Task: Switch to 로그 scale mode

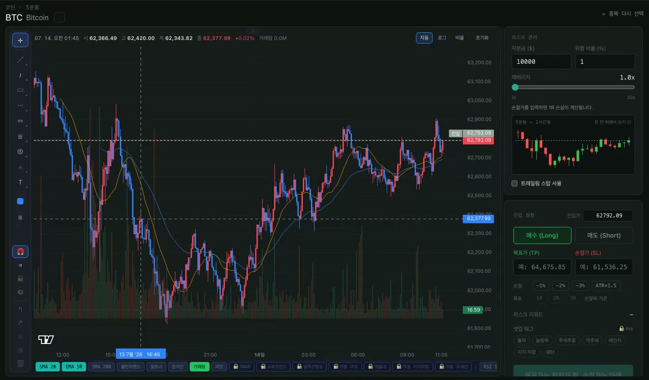Action: click(442, 38)
